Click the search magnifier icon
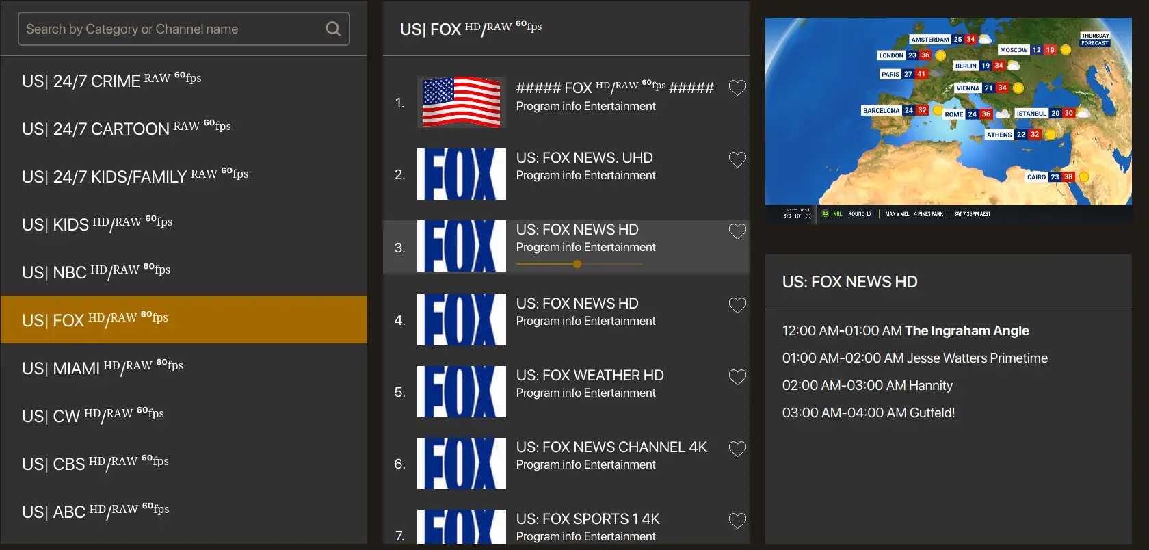 [333, 29]
